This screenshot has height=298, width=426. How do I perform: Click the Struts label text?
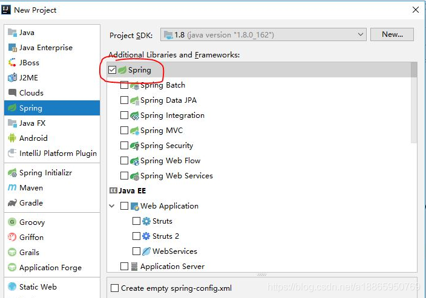162,221
